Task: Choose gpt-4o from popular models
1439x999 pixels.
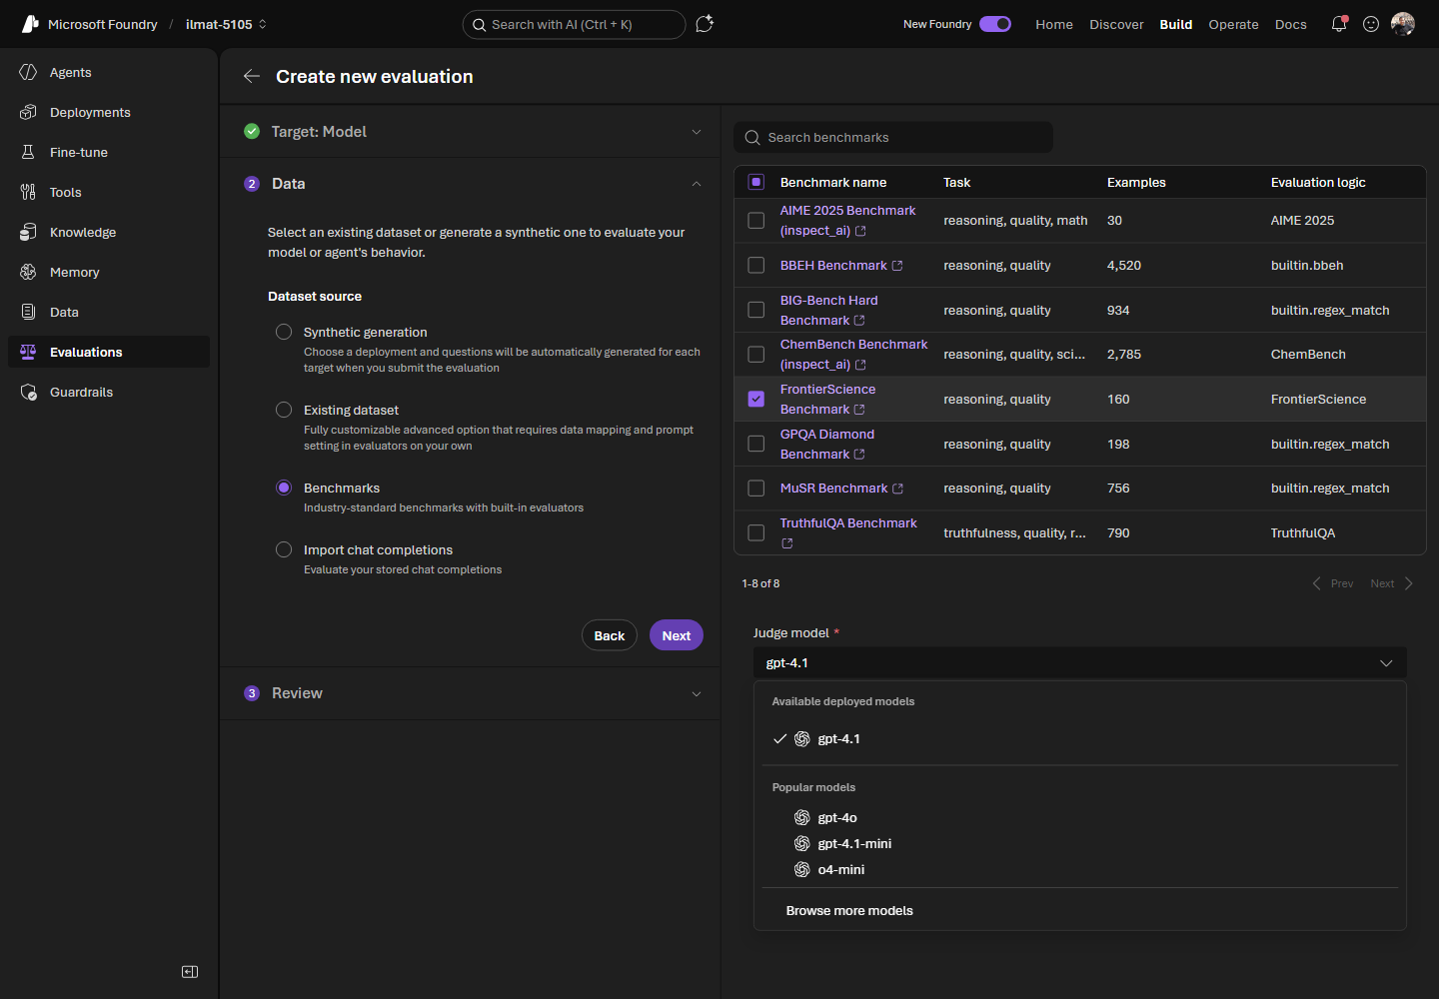Action: click(1080, 818)
